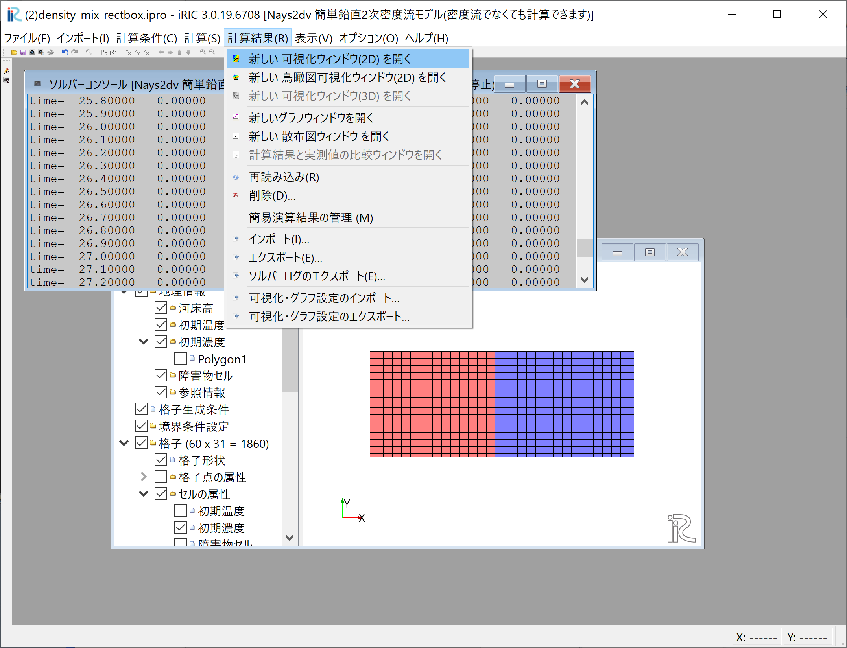Toggle the 境界条件設定 checkbox
847x648 pixels.
click(x=141, y=426)
